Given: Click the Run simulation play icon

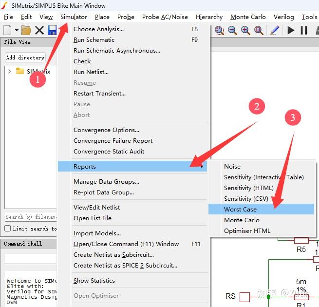Looking at the screenshot, I should tap(291, 31).
